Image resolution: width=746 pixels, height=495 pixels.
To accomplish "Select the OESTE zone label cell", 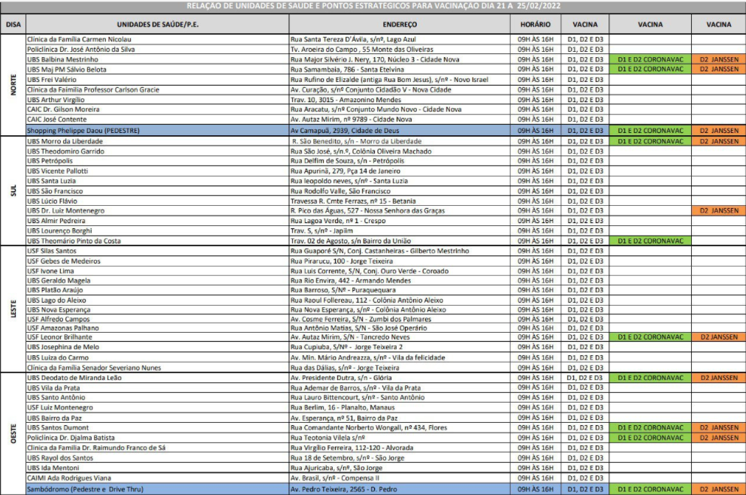I will 13,433.
